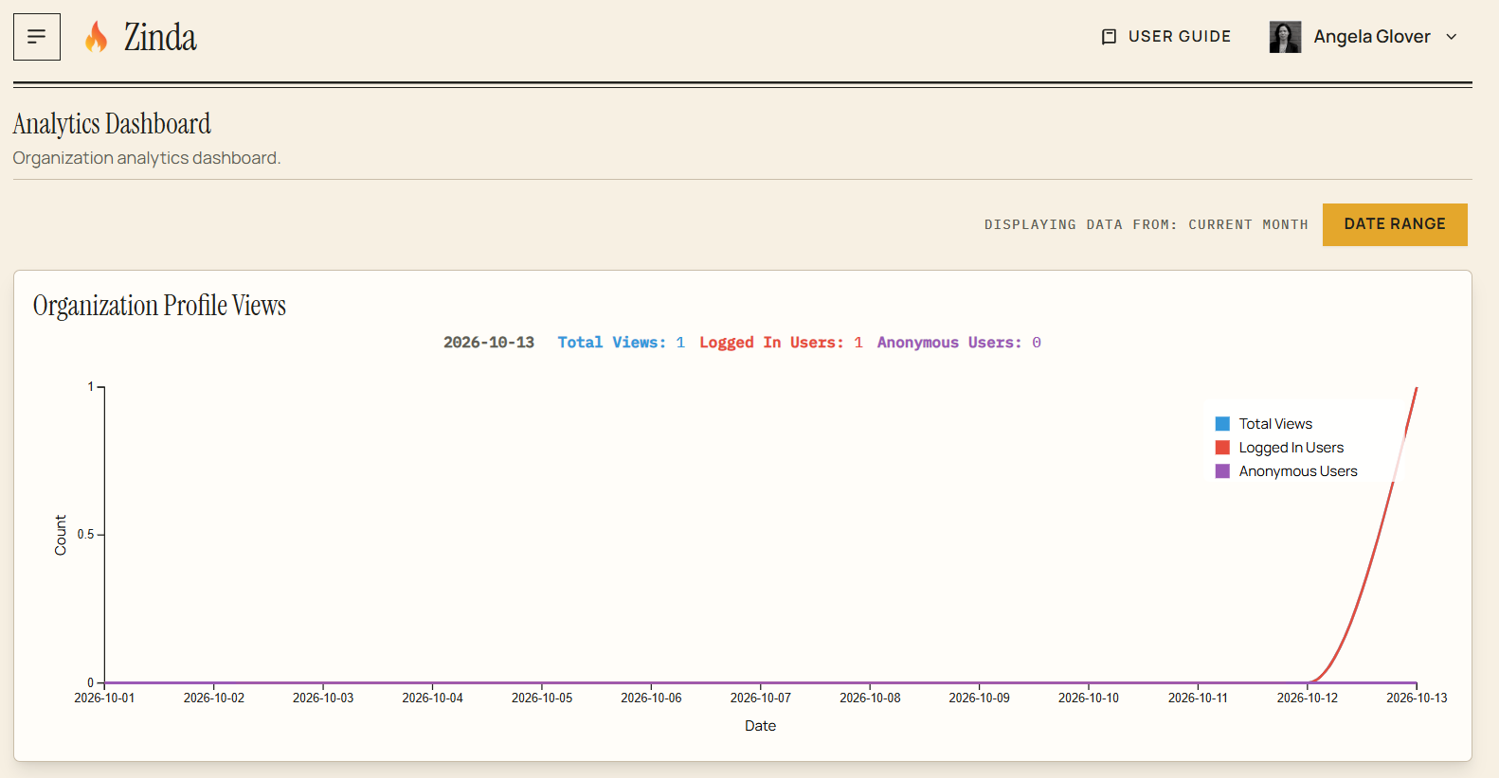Click the Anonymous Users purple legend swatch
Screen dimensions: 1499x778
1222,471
